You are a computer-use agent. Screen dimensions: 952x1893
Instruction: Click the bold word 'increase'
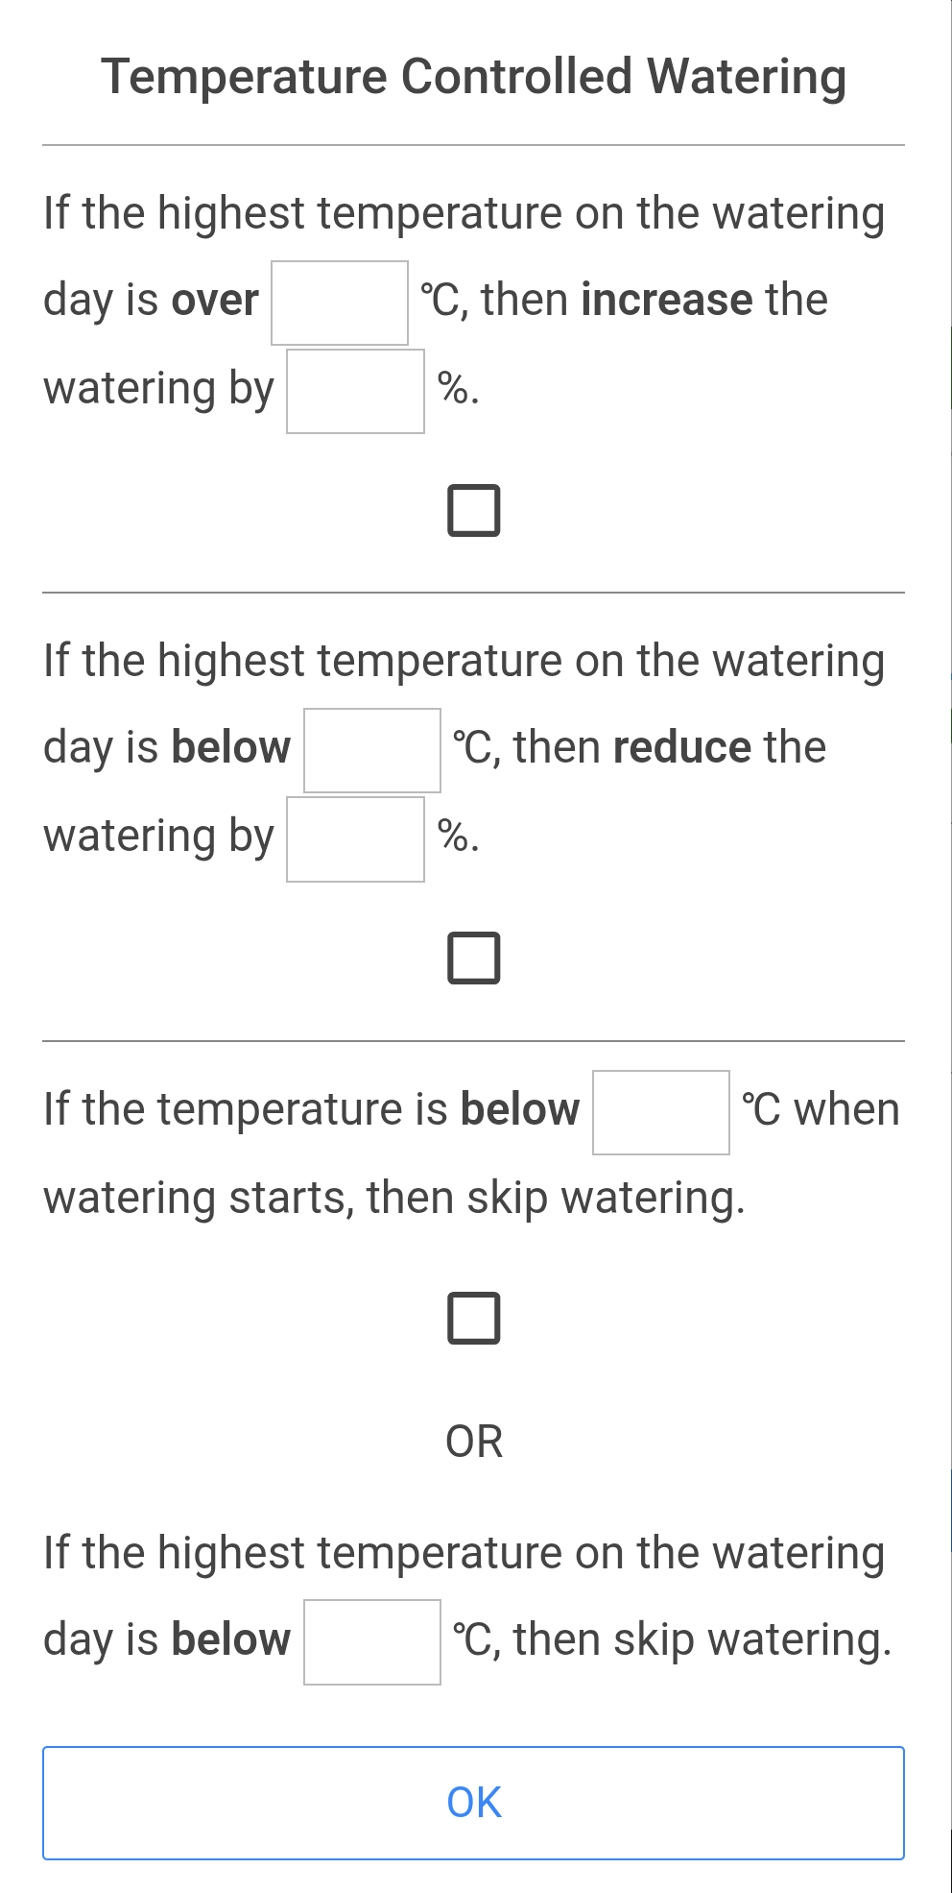(x=667, y=300)
